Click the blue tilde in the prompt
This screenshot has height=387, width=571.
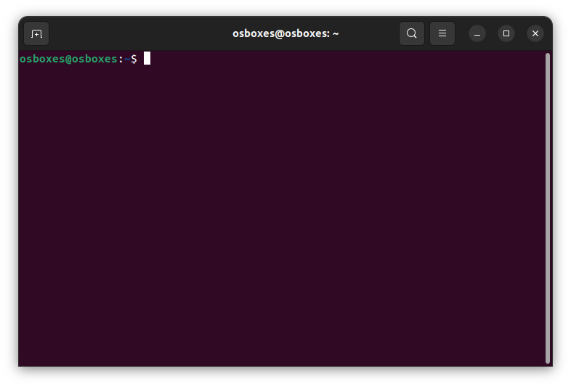126,59
